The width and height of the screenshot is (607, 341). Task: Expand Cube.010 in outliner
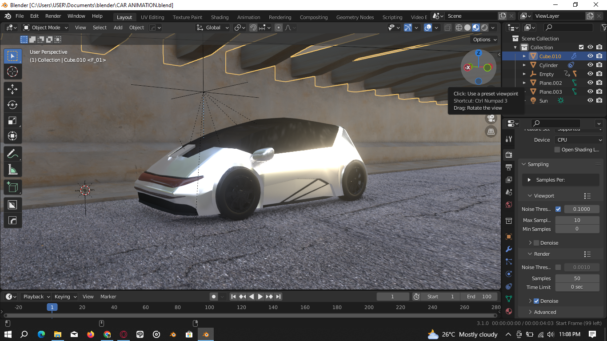tap(524, 56)
